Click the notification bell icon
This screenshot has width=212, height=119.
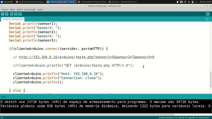pyautogui.click(x=178, y=2)
